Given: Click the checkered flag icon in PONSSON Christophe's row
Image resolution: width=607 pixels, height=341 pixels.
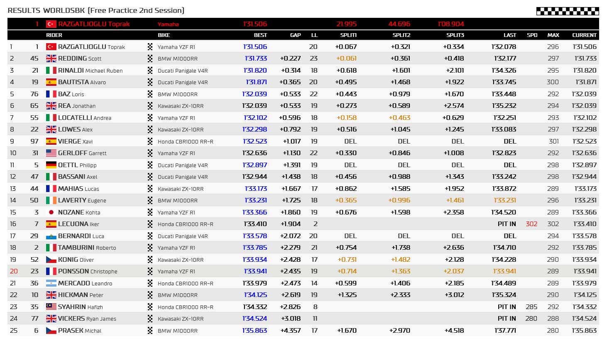Looking at the screenshot, I should click(150, 271).
